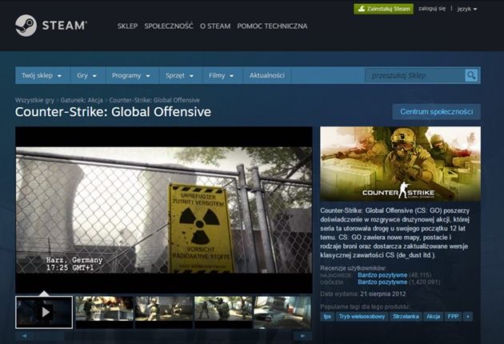Click the Zainstaluj Steam button
504x344 pixels.
click(383, 9)
